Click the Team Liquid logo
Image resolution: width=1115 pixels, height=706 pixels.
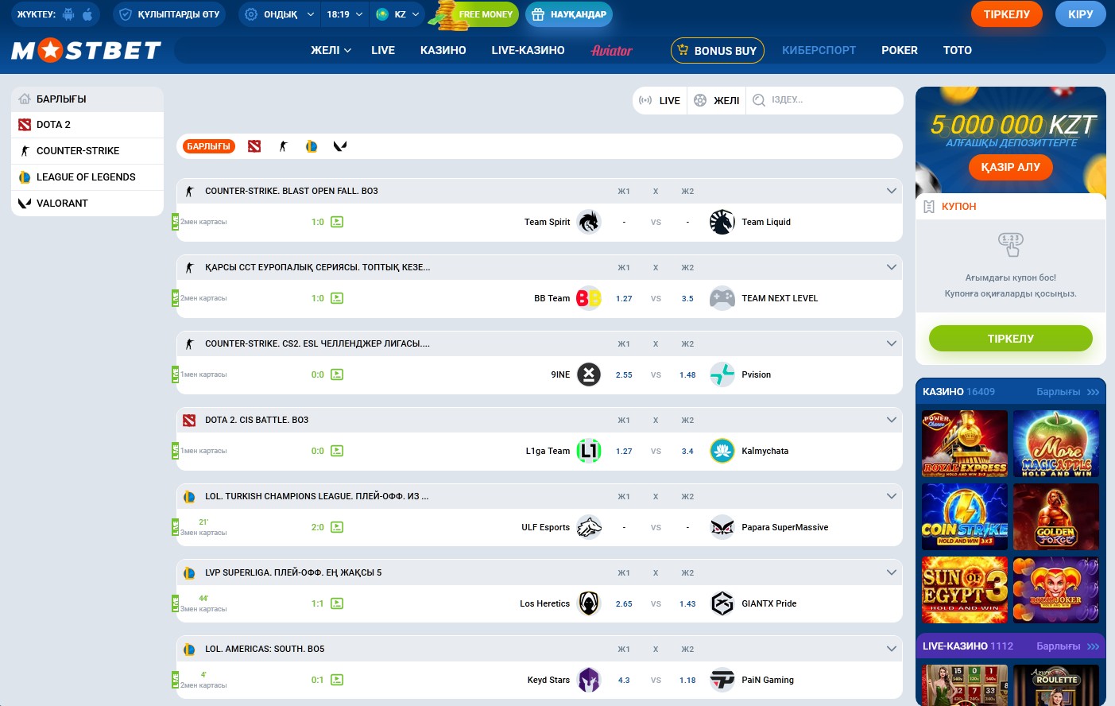(722, 222)
